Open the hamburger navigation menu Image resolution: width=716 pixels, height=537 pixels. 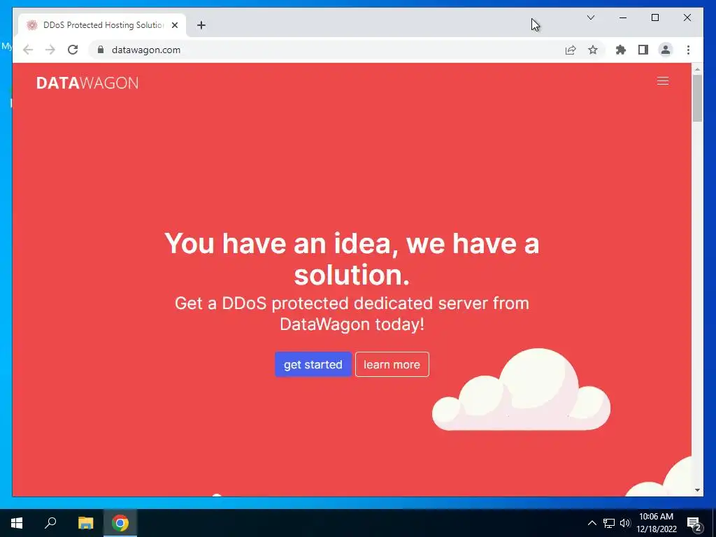click(663, 81)
